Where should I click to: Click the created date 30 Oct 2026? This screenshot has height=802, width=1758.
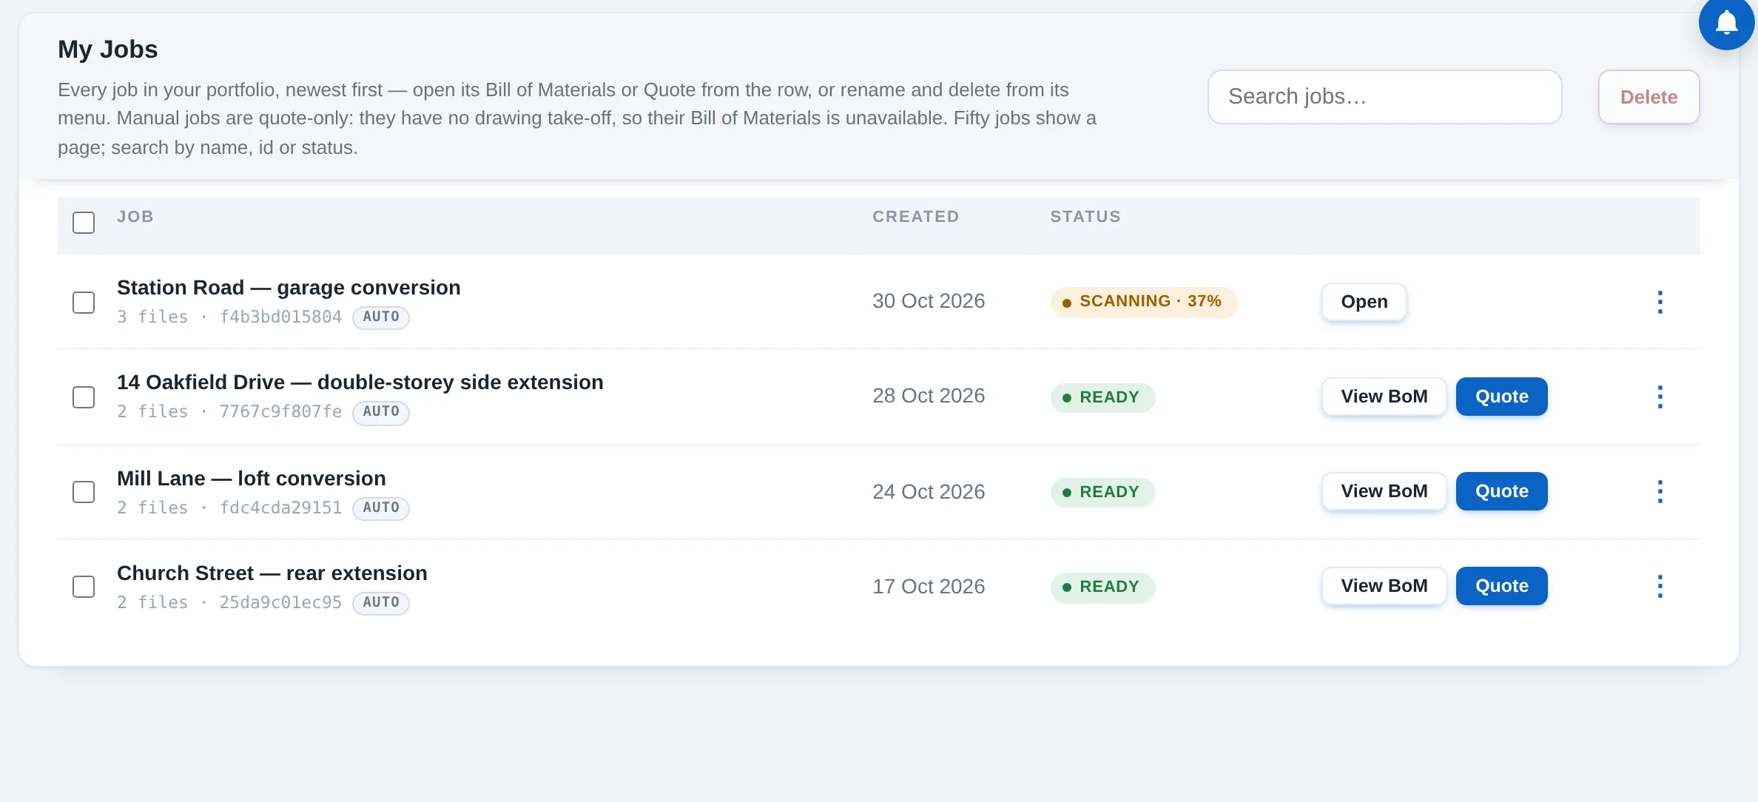click(x=929, y=301)
